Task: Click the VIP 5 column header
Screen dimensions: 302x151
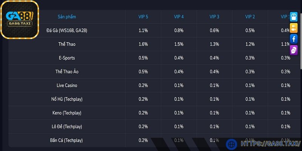Action: tap(143, 17)
